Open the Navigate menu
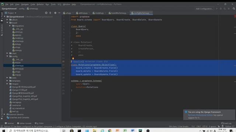The height and width of the screenshot is (132, 236). click(25, 4)
